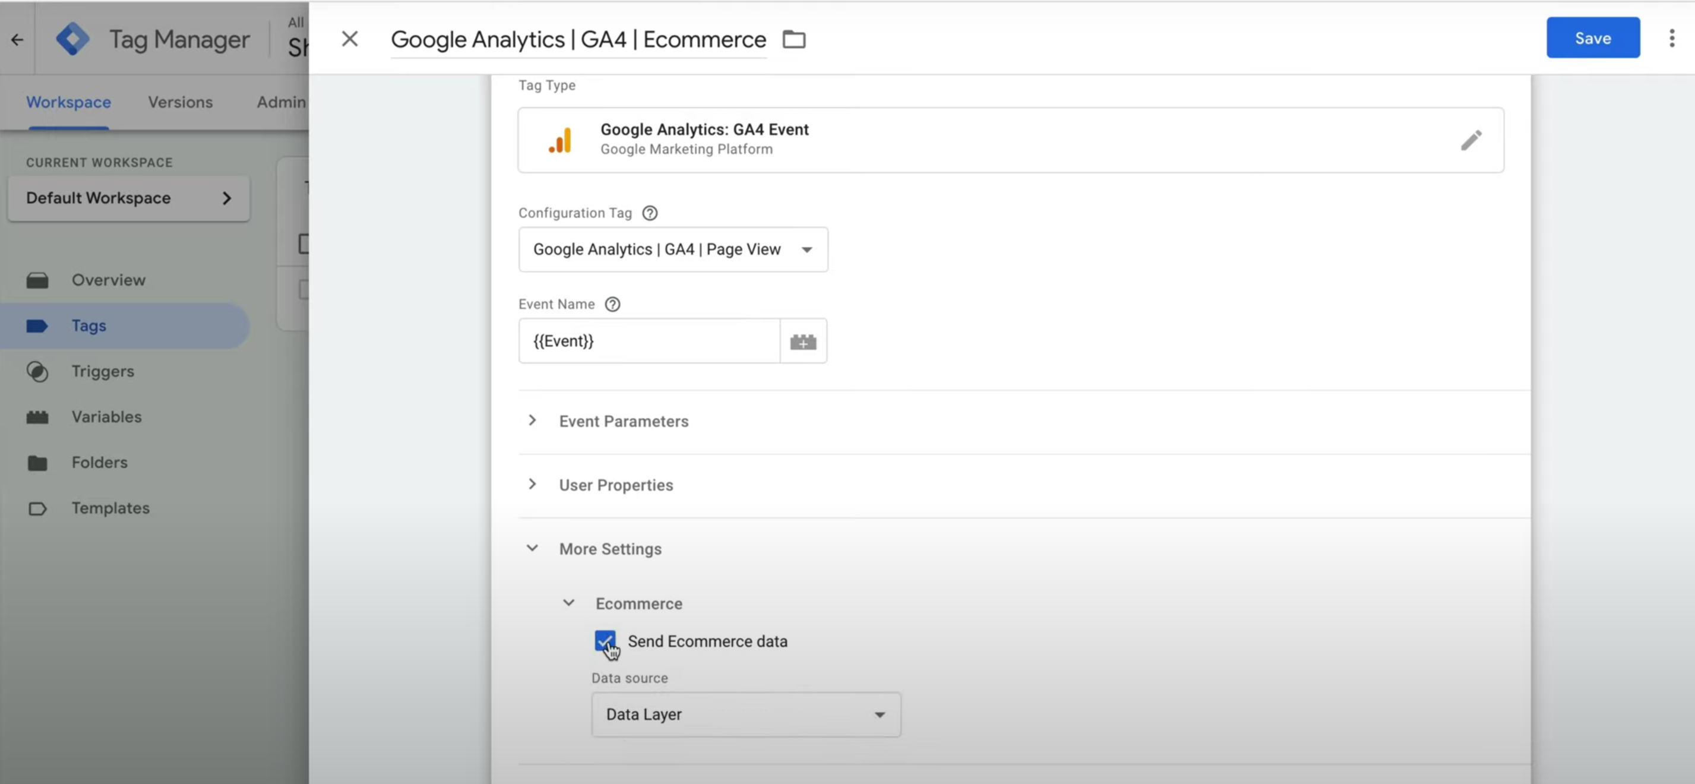This screenshot has width=1695, height=784.
Task: Open the Templates section
Action: (110, 508)
